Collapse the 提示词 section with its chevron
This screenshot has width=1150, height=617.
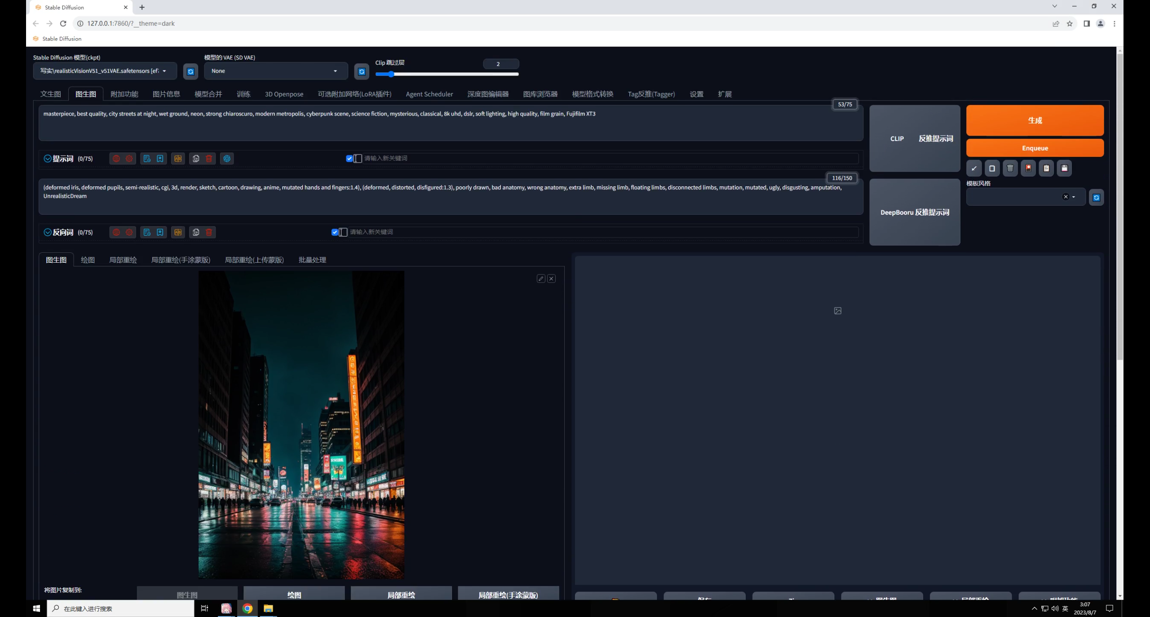(x=48, y=159)
